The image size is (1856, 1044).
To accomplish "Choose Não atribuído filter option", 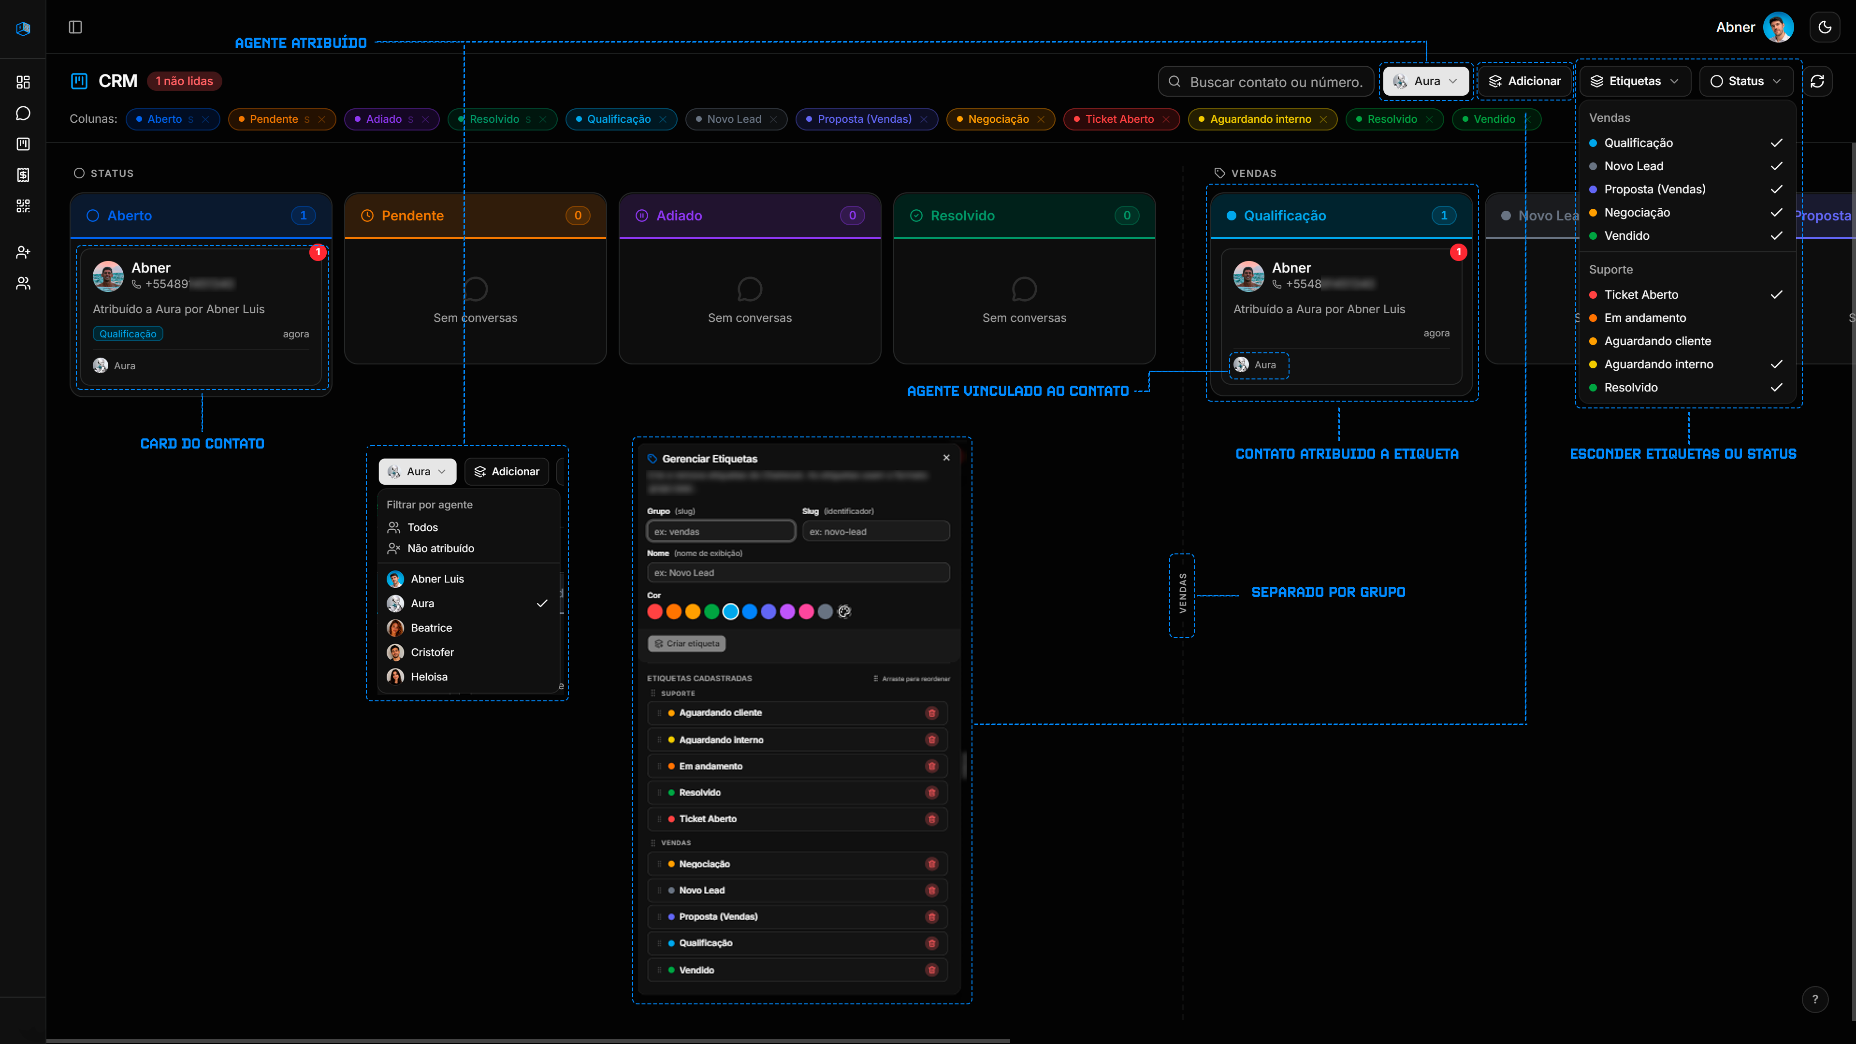I will 440,548.
